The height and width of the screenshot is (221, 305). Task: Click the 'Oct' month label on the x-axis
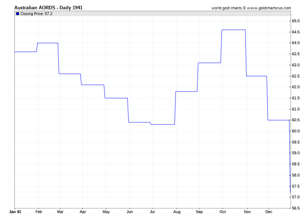pyautogui.click(x=222, y=212)
